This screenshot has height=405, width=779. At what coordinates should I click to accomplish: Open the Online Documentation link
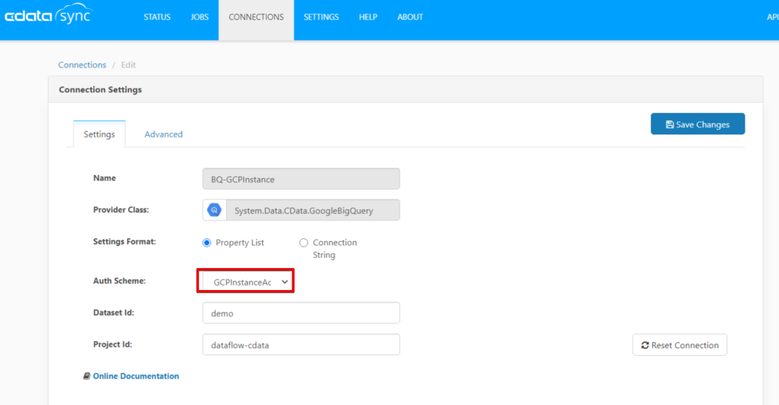(136, 376)
